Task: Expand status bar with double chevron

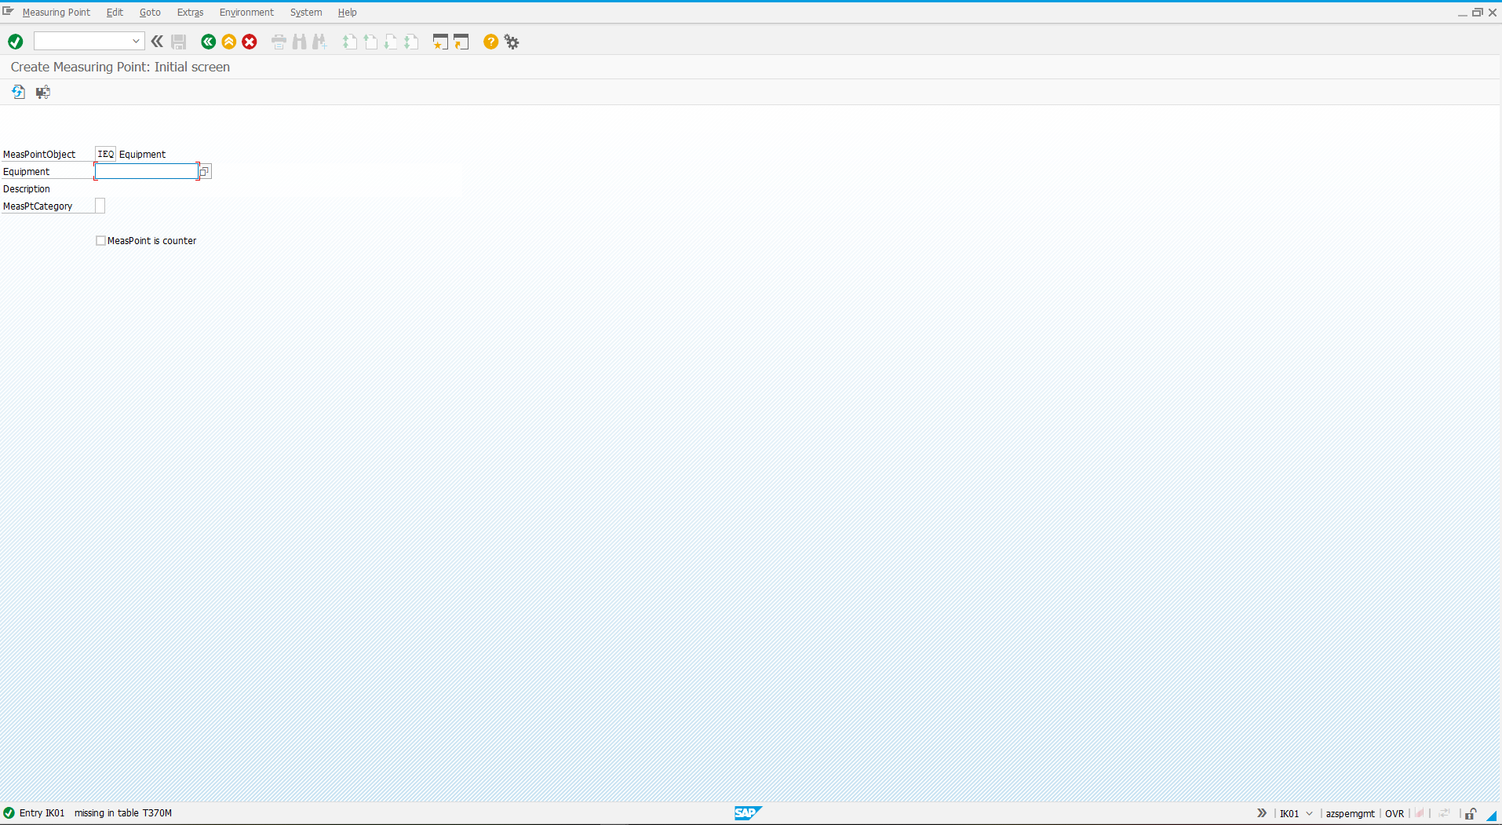Action: point(1262,813)
